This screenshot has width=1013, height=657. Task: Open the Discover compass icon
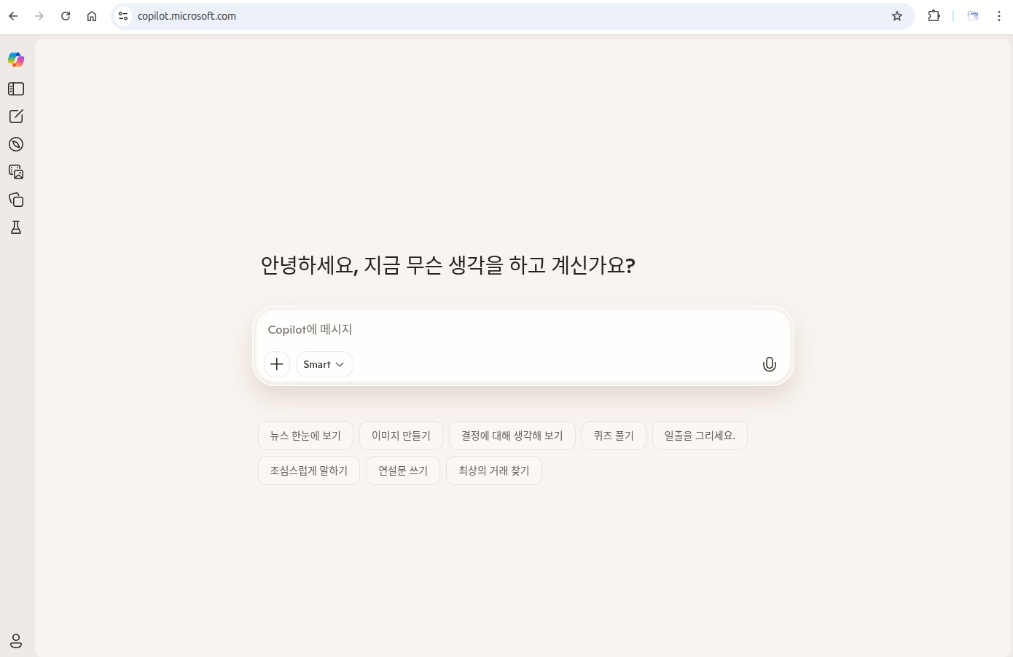16,144
